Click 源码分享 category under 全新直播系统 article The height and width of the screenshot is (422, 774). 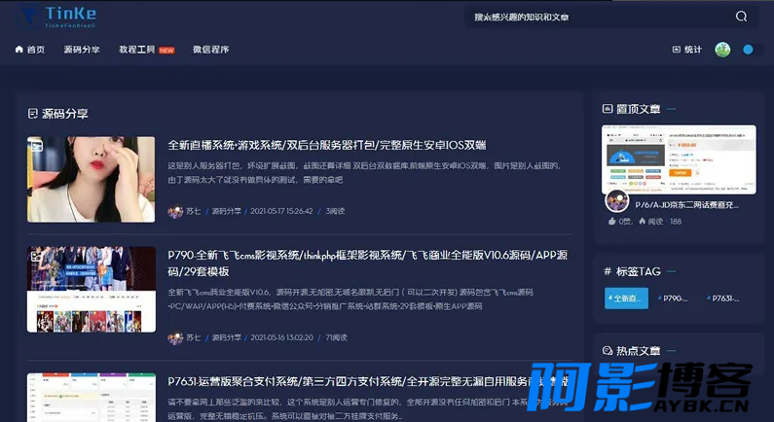[227, 211]
